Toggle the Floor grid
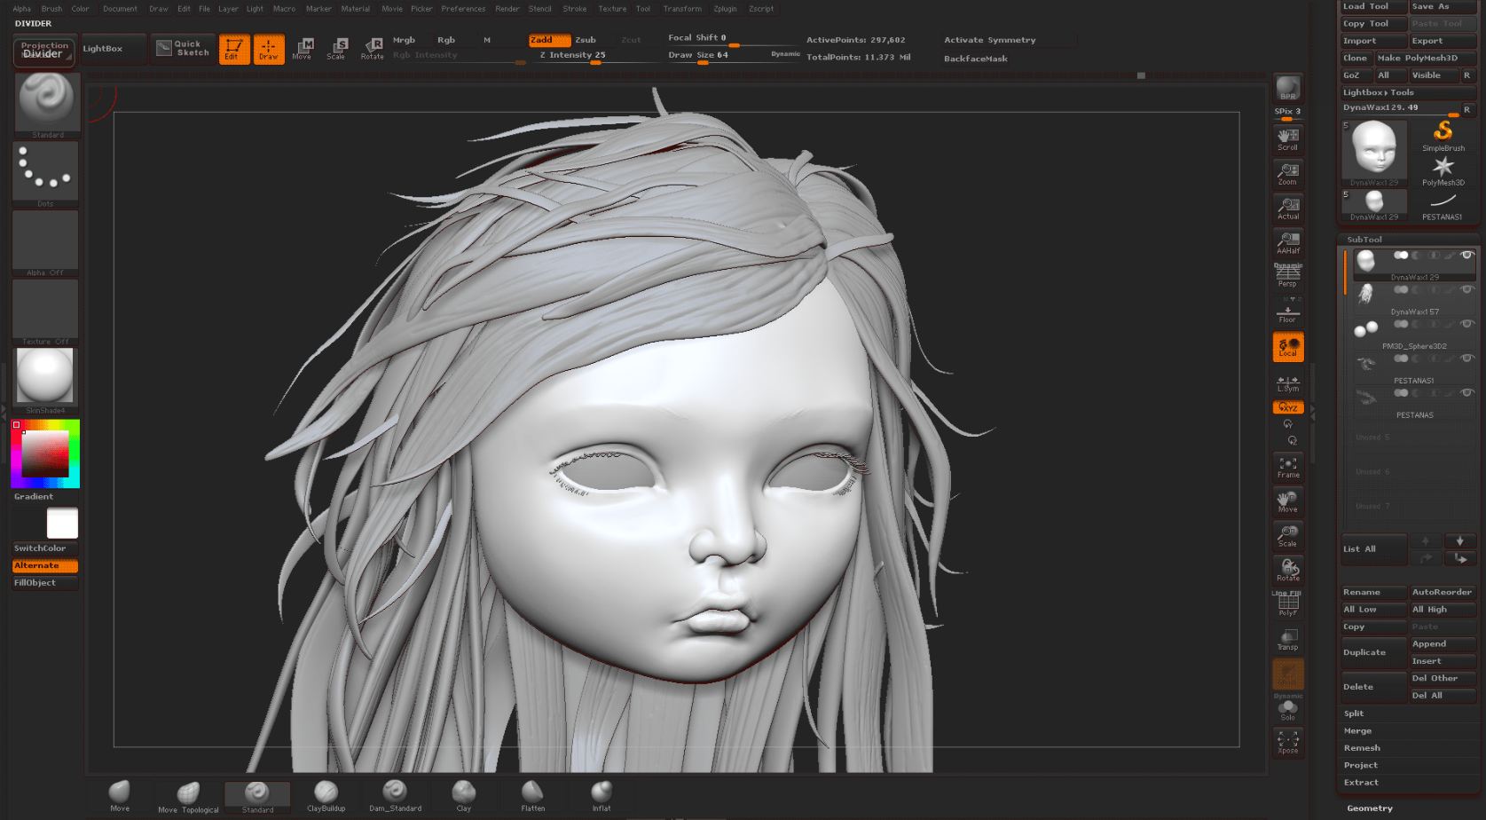Image resolution: width=1486 pixels, height=820 pixels. pyautogui.click(x=1287, y=311)
